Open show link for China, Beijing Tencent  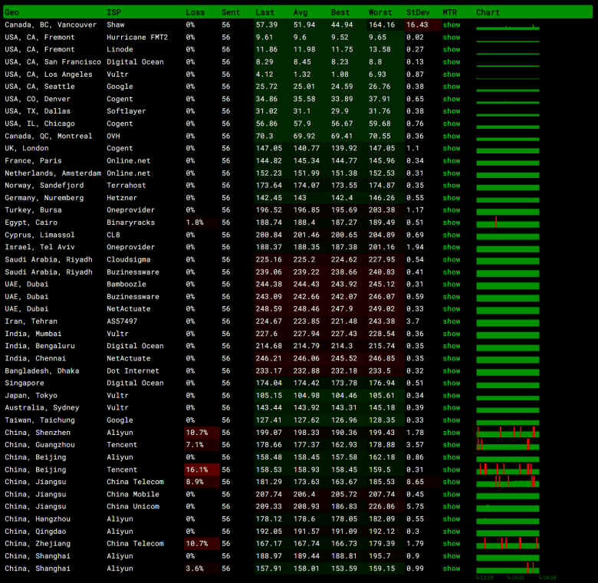point(451,469)
